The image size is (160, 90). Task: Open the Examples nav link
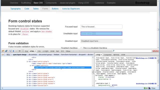click(111, 3)
